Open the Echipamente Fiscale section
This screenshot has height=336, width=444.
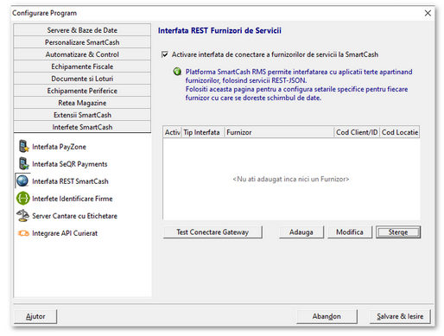pos(82,67)
